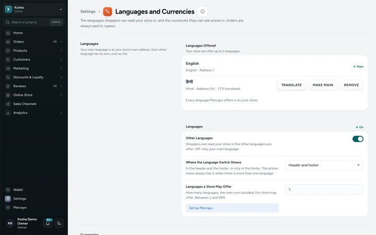Click the Languages a Store May Offer field

click(x=324, y=190)
